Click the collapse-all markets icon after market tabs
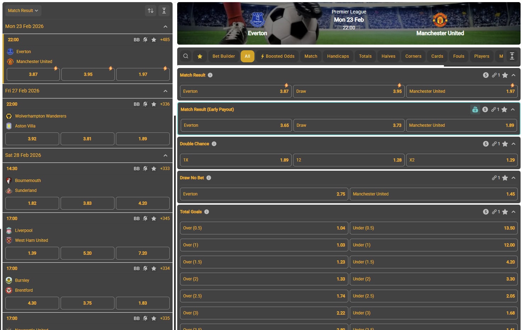 click(x=512, y=56)
